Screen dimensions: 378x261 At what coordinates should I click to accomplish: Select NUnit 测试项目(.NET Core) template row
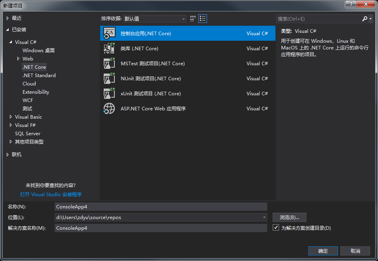click(x=188, y=78)
